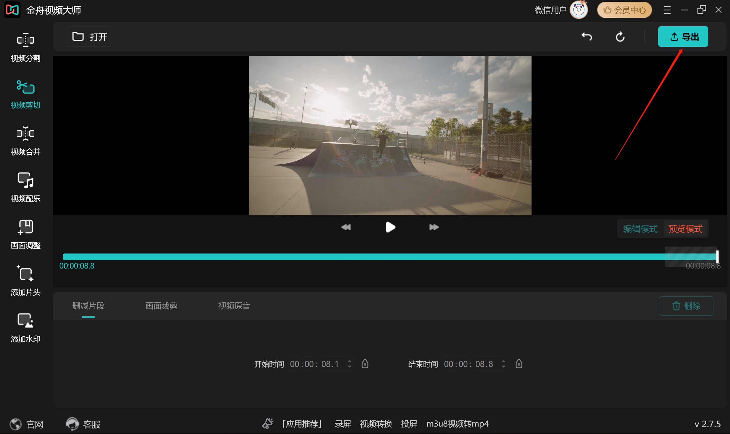This screenshot has width=730, height=434.
Task: Open the 添加片头 intro tool
Action: click(26, 281)
